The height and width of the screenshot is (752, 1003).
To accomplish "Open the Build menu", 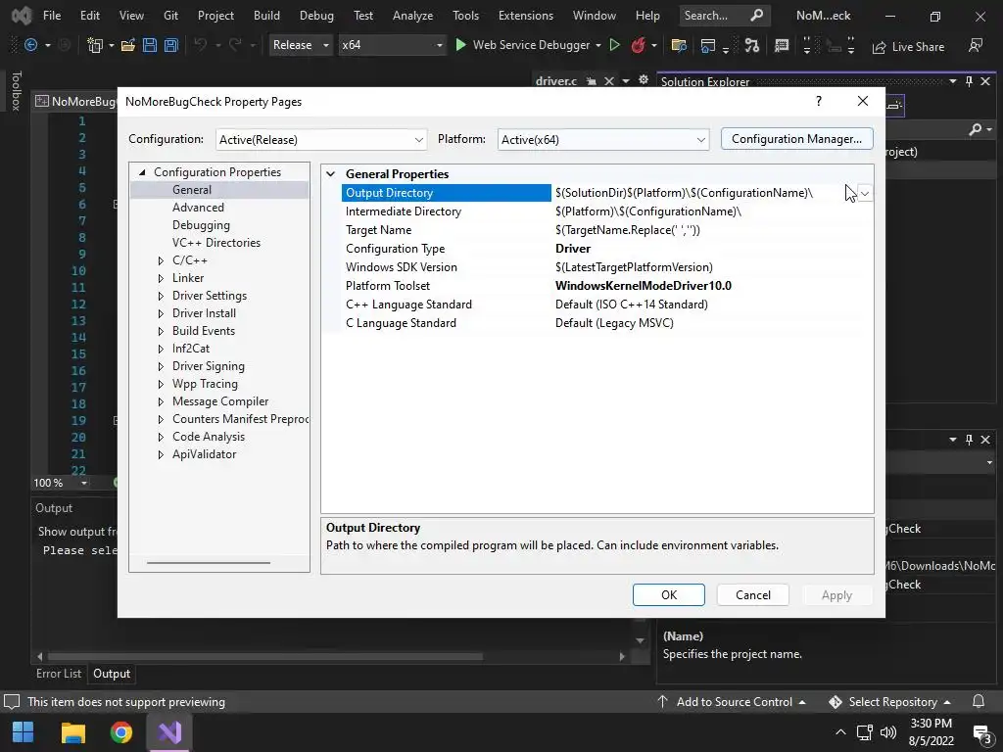I will [x=266, y=16].
